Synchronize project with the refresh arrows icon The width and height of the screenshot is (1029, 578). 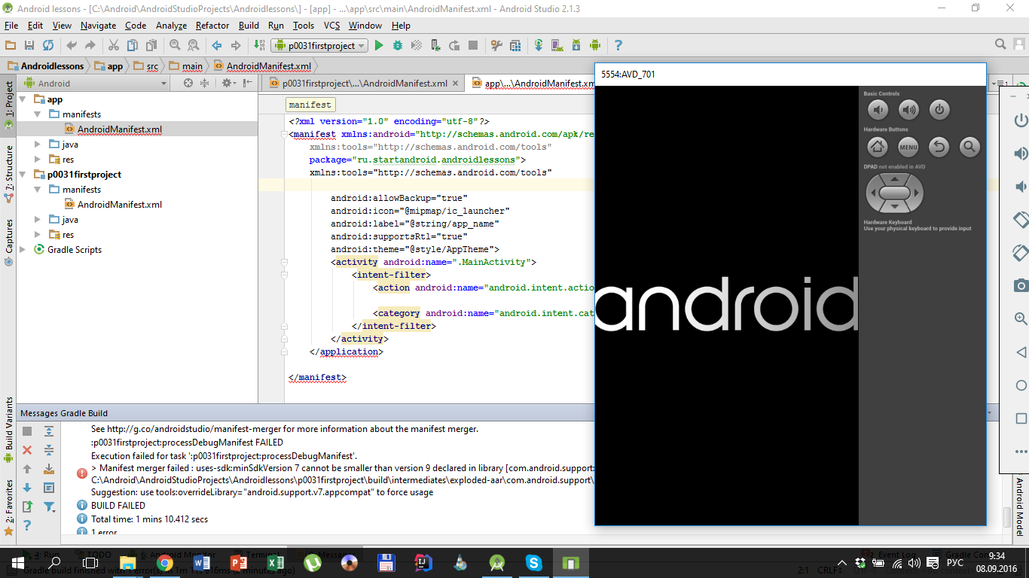[48, 45]
